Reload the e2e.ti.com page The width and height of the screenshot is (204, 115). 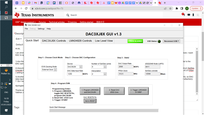(26, 9)
